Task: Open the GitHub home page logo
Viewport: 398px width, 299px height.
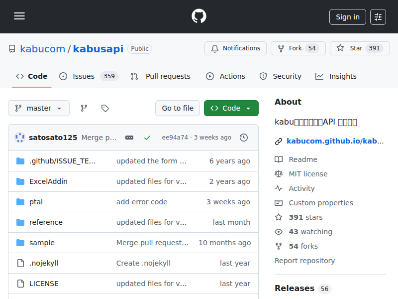Action: [199, 16]
